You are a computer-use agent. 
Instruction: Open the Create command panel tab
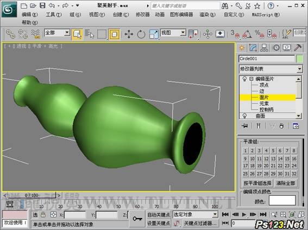(242, 48)
